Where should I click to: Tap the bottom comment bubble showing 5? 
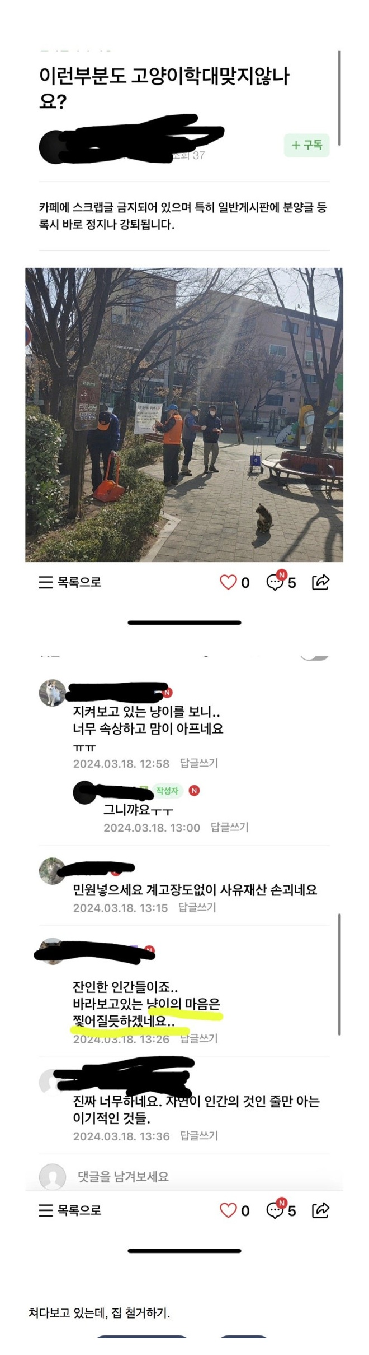pyautogui.click(x=281, y=1209)
